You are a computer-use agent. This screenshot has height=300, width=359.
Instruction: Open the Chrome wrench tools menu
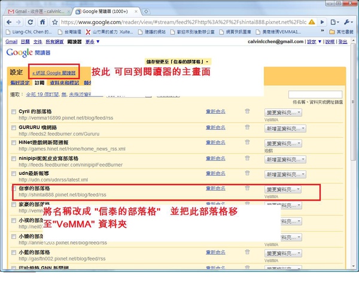tap(348, 22)
